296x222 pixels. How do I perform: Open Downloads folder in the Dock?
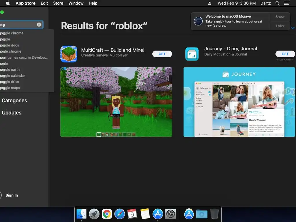(201, 214)
